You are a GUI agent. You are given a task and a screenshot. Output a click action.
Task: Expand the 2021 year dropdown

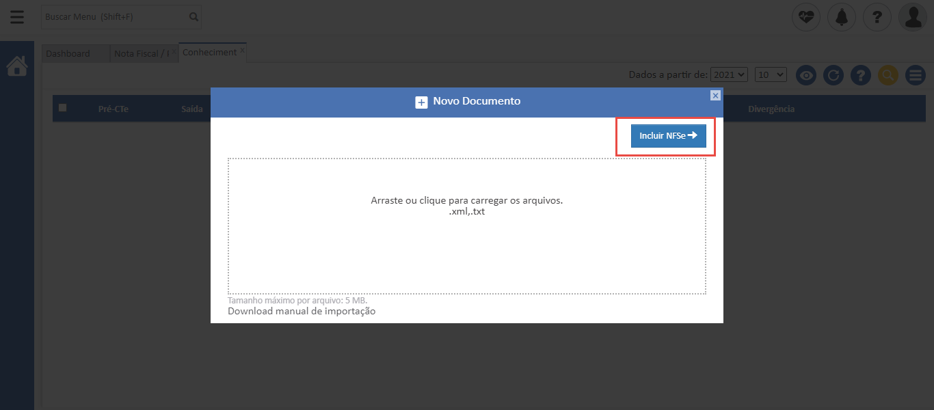click(x=729, y=74)
